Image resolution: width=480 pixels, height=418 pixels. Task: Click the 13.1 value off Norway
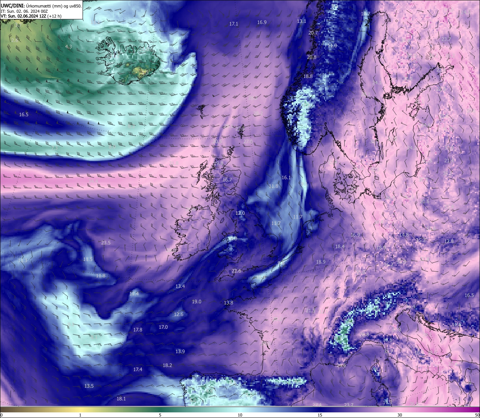(301, 21)
